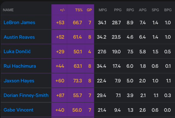Click Gabe Vincent name link
Screen dimensions: 175x118
pos(18,110)
